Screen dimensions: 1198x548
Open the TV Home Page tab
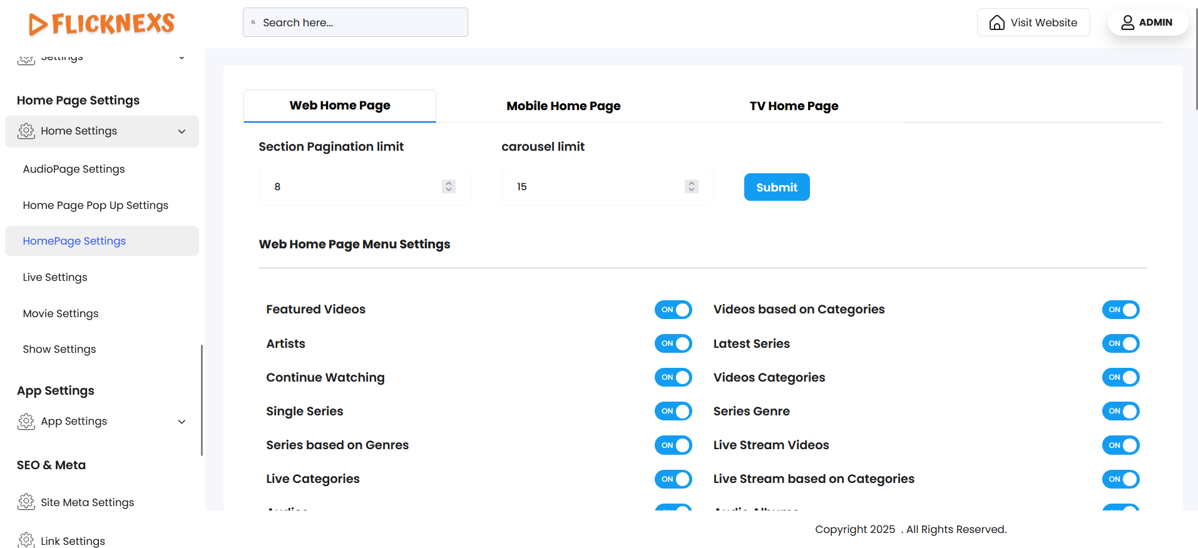[x=794, y=106]
